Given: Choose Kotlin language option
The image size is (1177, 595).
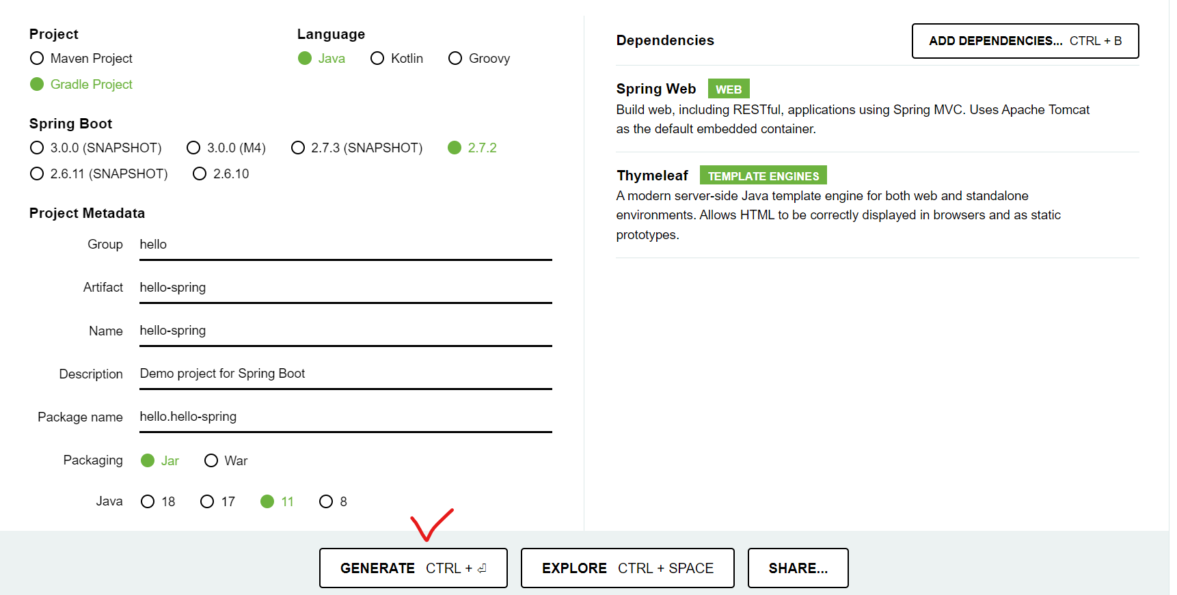Looking at the screenshot, I should [377, 59].
